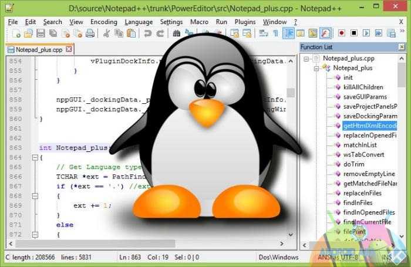Collapse the fold marker at line 864
The image size is (411, 267).
[35, 157]
